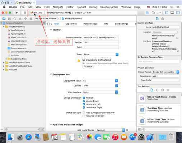Select UI Test Case Class template
The height and width of the screenshot is (143, 182).
[159, 121]
